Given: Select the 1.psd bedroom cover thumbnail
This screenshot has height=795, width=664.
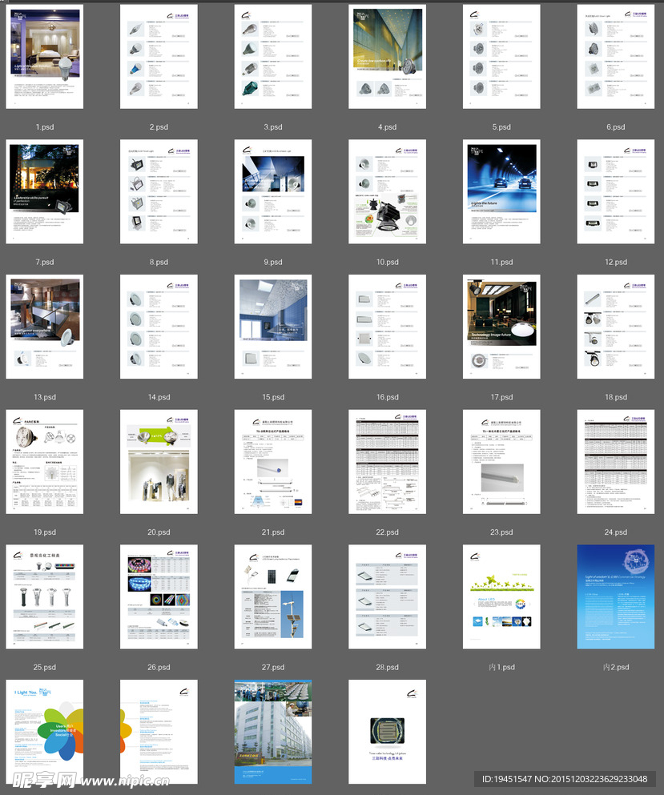Looking at the screenshot, I should coord(45,57).
